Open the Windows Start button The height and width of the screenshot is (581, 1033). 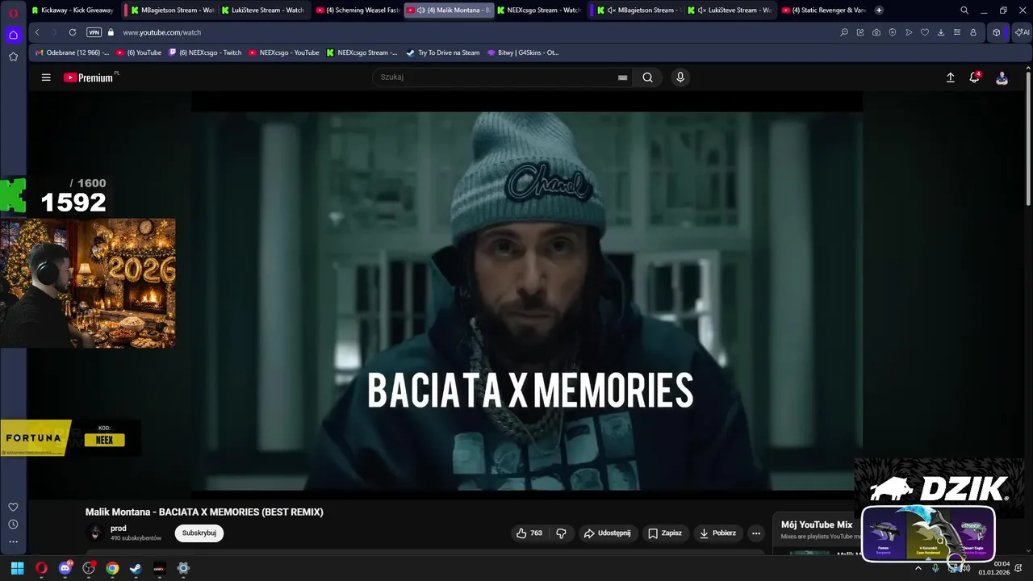point(17,568)
